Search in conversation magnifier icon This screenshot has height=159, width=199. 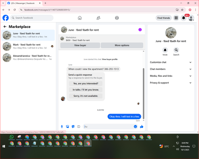click(176, 50)
